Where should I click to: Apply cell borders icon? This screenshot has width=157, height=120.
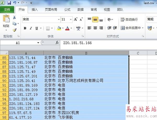tap(48, 28)
